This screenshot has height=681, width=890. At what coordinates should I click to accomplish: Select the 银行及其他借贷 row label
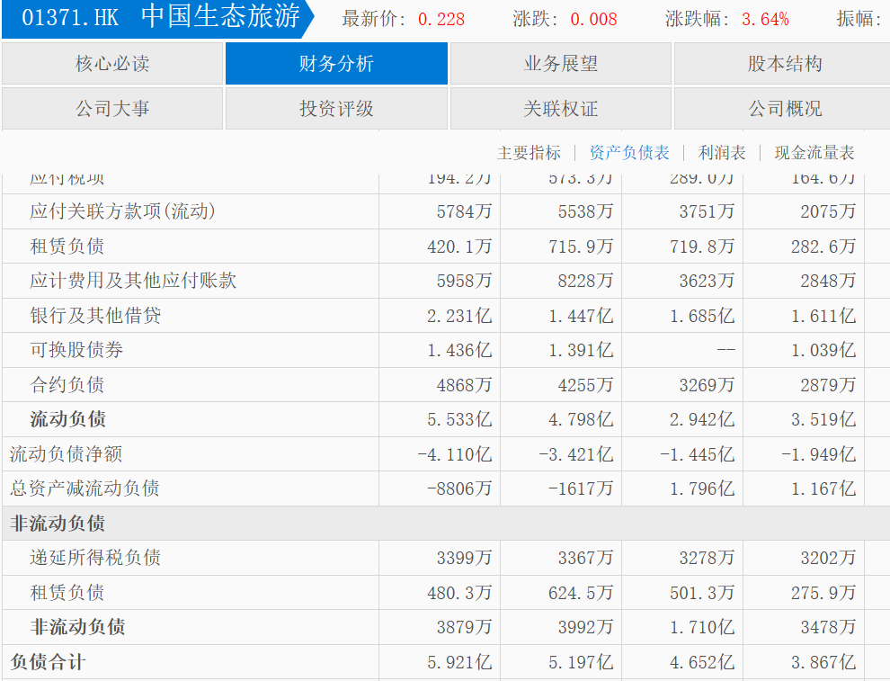95,316
